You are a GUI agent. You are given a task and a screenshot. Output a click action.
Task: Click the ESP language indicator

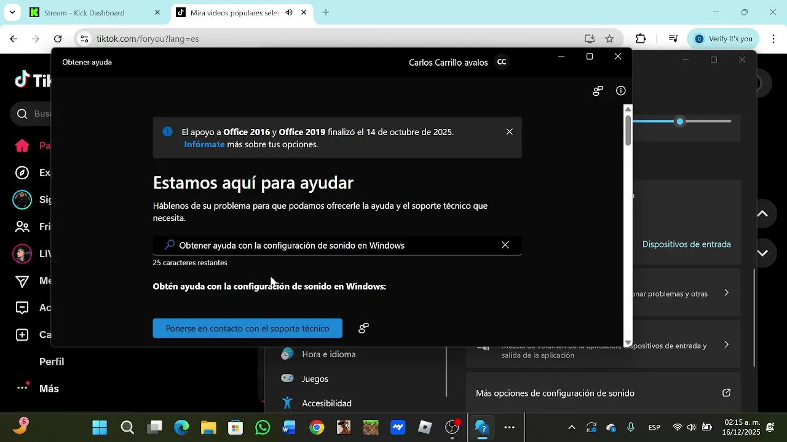(x=654, y=427)
